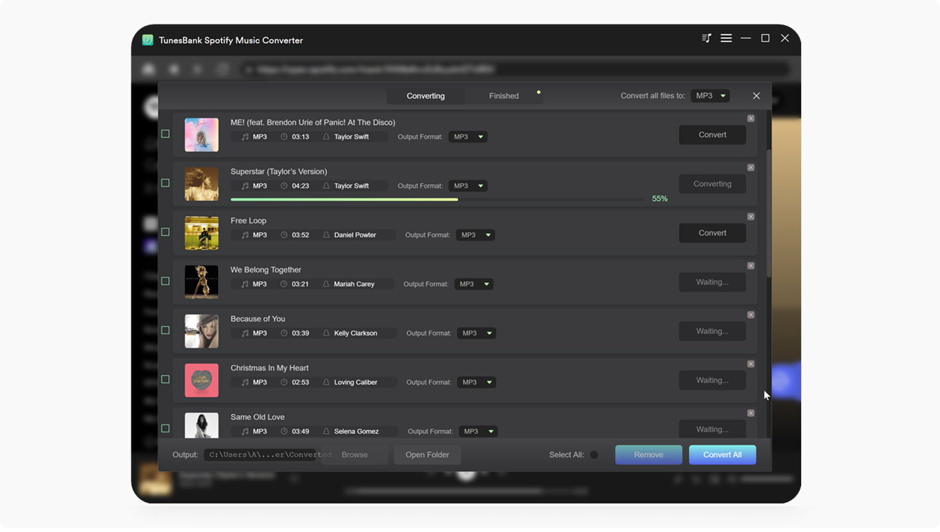The height and width of the screenshot is (532, 940).
Task: Click the track list vertical scrollbar
Action: (769, 212)
